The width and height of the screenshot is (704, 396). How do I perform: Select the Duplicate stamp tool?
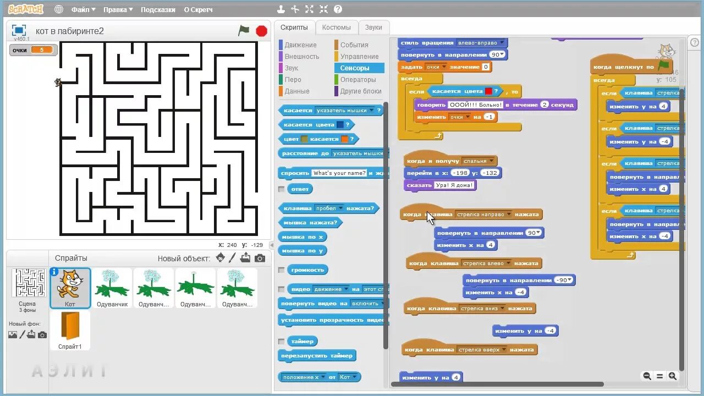click(281, 9)
